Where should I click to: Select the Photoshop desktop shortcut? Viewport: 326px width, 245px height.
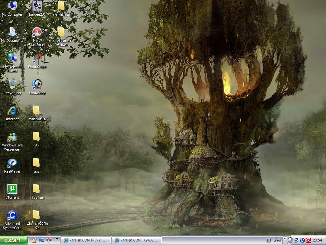37,87
